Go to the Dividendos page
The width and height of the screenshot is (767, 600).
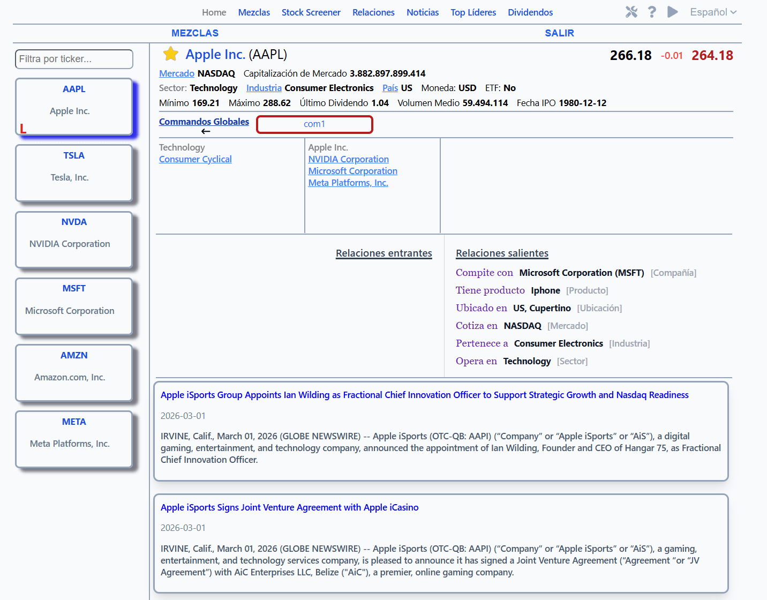tap(530, 12)
